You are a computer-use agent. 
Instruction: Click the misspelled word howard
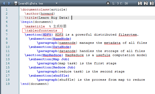(47, 14)
